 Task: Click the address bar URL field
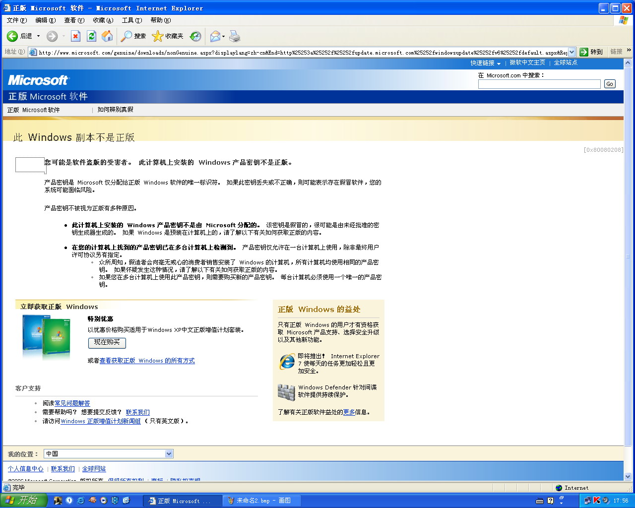303,52
